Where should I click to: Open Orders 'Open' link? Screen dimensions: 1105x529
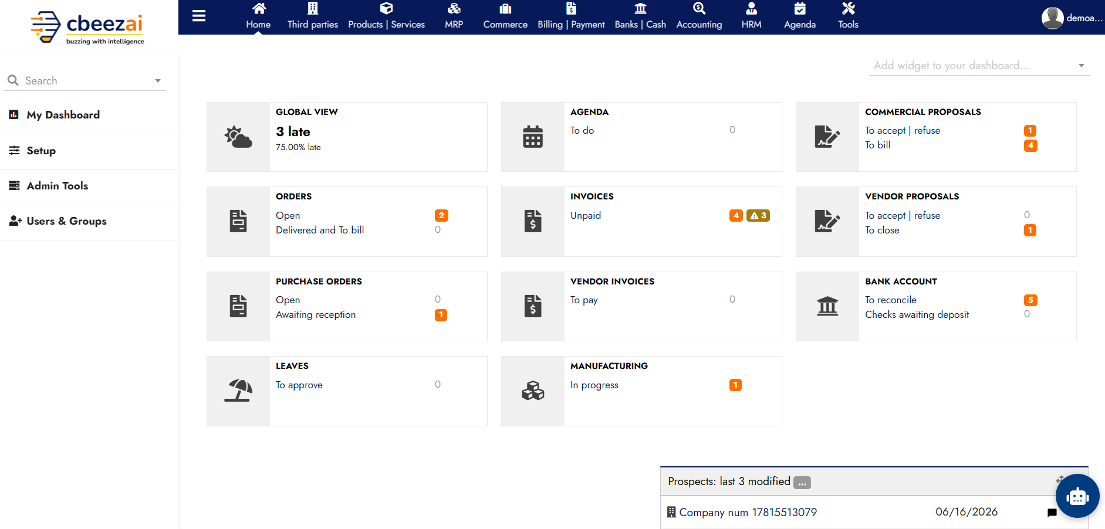pyautogui.click(x=288, y=216)
